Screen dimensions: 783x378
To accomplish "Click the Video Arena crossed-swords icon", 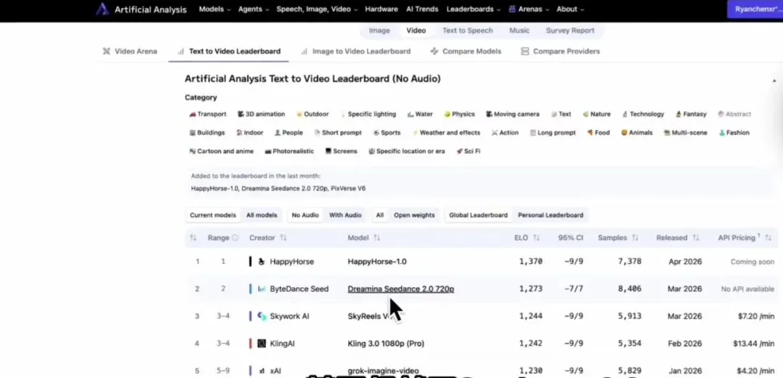I will click(x=107, y=51).
